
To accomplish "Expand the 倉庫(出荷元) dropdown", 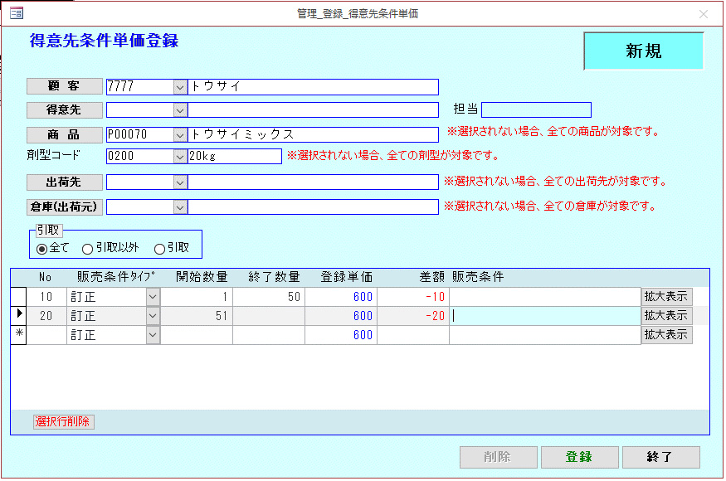I will (x=180, y=206).
